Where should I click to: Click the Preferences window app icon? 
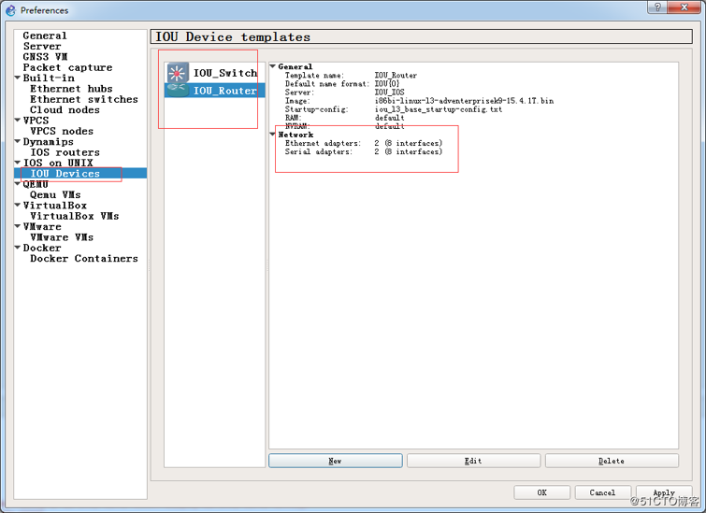tap(11, 10)
